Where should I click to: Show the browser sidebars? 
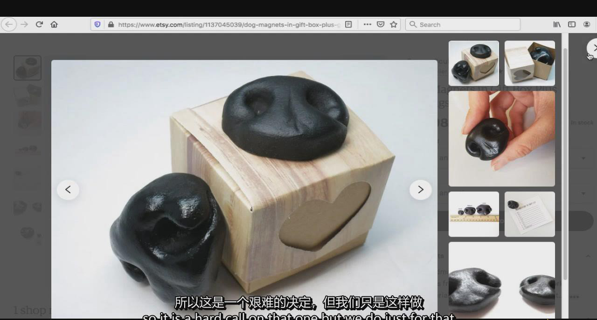572,24
